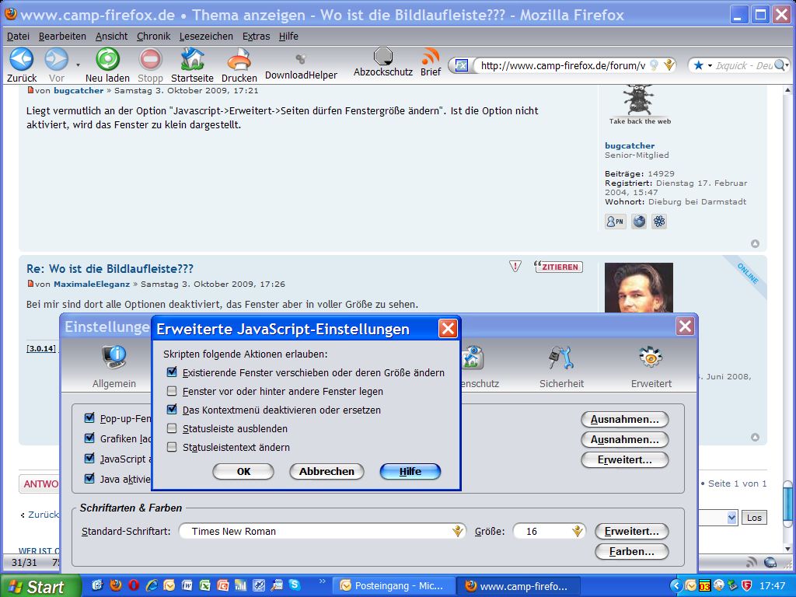Click the Farben... button
This screenshot has height=597, width=796.
click(x=631, y=551)
